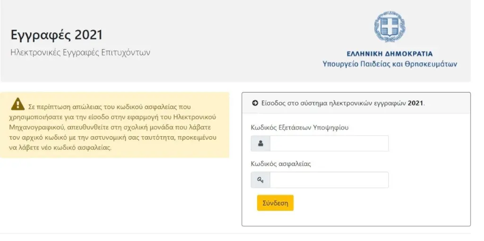The image size is (484, 241).
Task: Click the Κωδικός Εξετάσεων Υποψηφίου label
Action: (300, 127)
